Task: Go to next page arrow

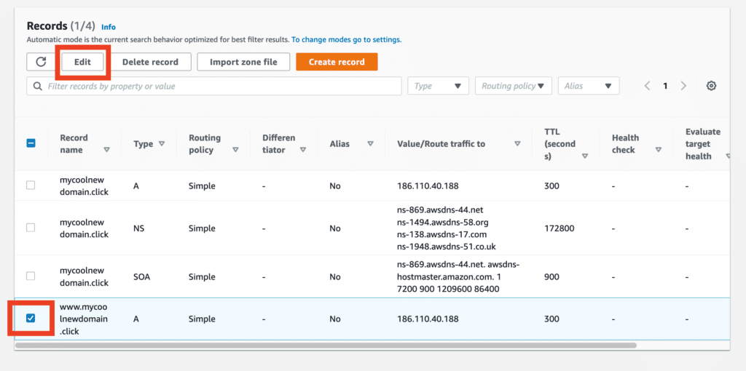Action: [683, 86]
